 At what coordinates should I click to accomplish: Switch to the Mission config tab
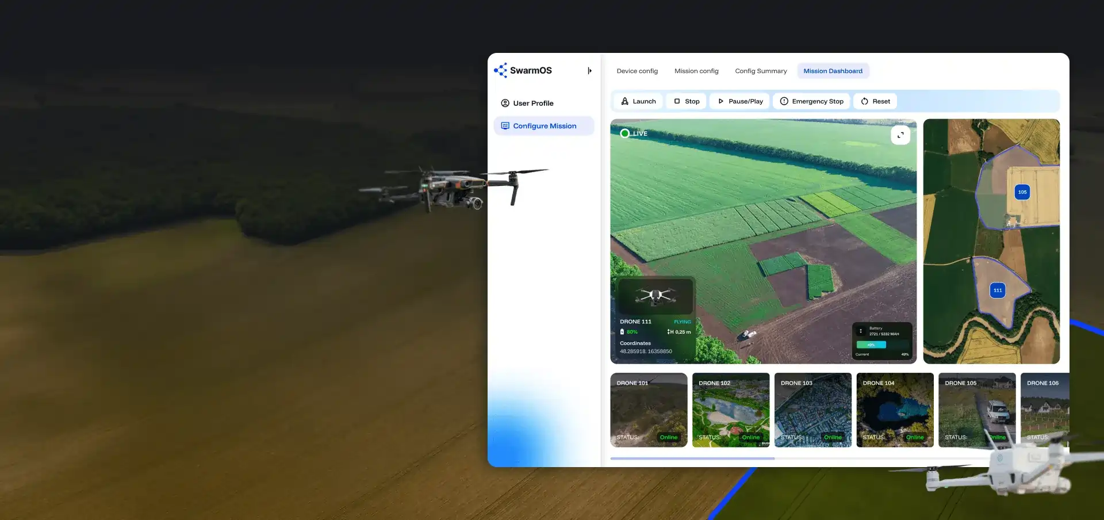(x=696, y=71)
